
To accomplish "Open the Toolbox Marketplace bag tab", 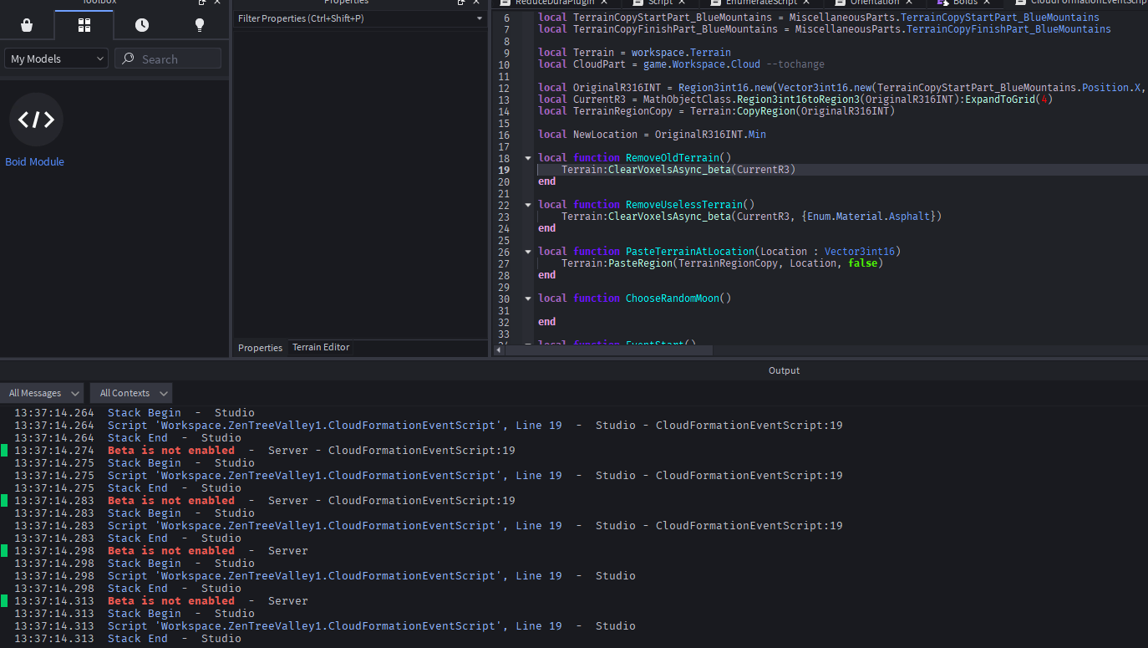I will pyautogui.click(x=27, y=25).
